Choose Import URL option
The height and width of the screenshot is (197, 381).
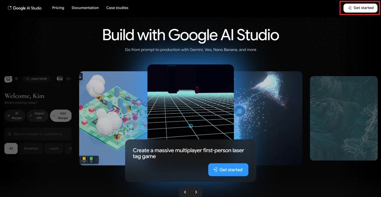(x=37, y=116)
